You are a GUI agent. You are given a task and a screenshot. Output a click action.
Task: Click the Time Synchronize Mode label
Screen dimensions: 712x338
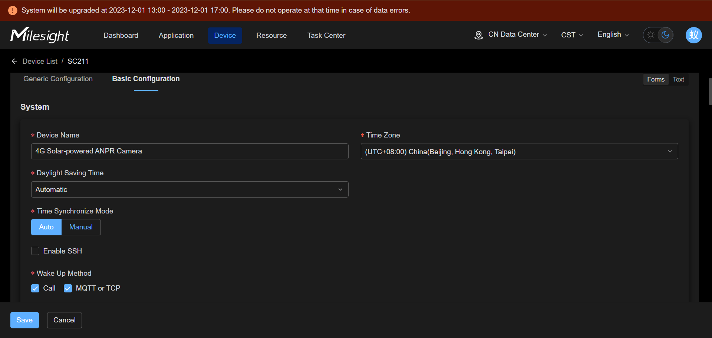click(75, 211)
